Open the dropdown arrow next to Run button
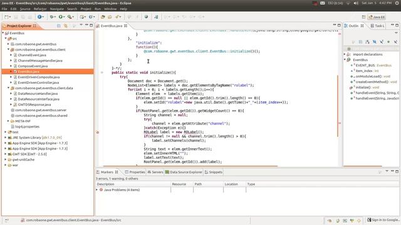Viewport: 401px width, 225px height. 64,17
